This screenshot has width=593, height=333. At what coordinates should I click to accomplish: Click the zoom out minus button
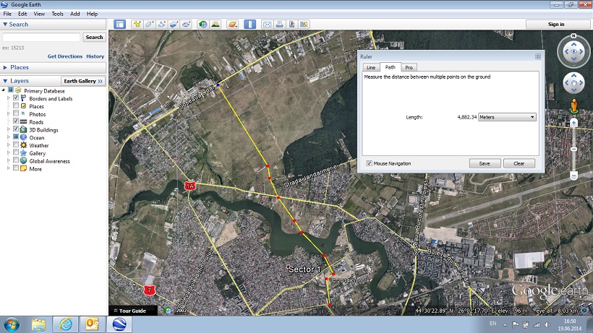pyautogui.click(x=573, y=176)
